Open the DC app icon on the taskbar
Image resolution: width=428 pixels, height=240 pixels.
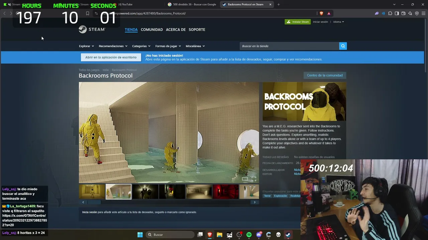click(229, 235)
